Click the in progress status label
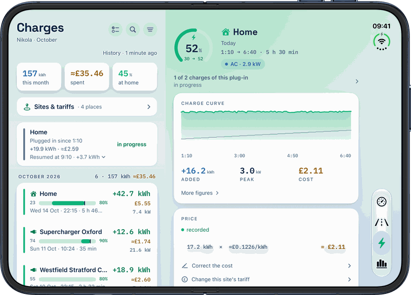This screenshot has width=411, height=295. tap(132, 144)
